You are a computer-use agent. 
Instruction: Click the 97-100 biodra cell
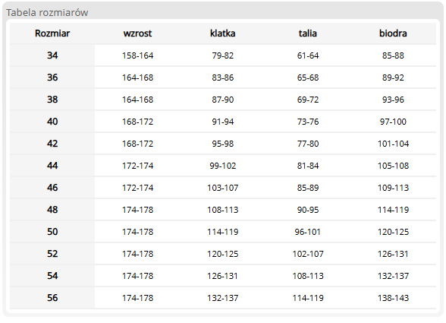393,122
